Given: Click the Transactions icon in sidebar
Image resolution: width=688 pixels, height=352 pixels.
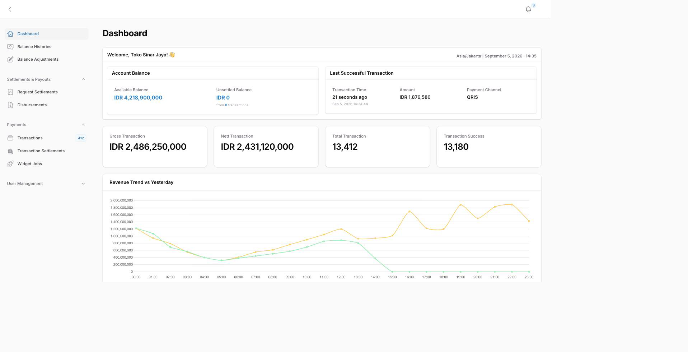Looking at the screenshot, I should (x=10, y=138).
